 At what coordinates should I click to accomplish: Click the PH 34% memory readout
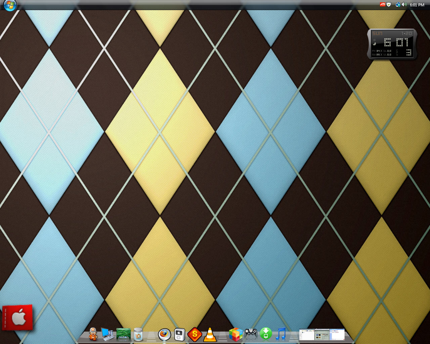click(x=377, y=51)
